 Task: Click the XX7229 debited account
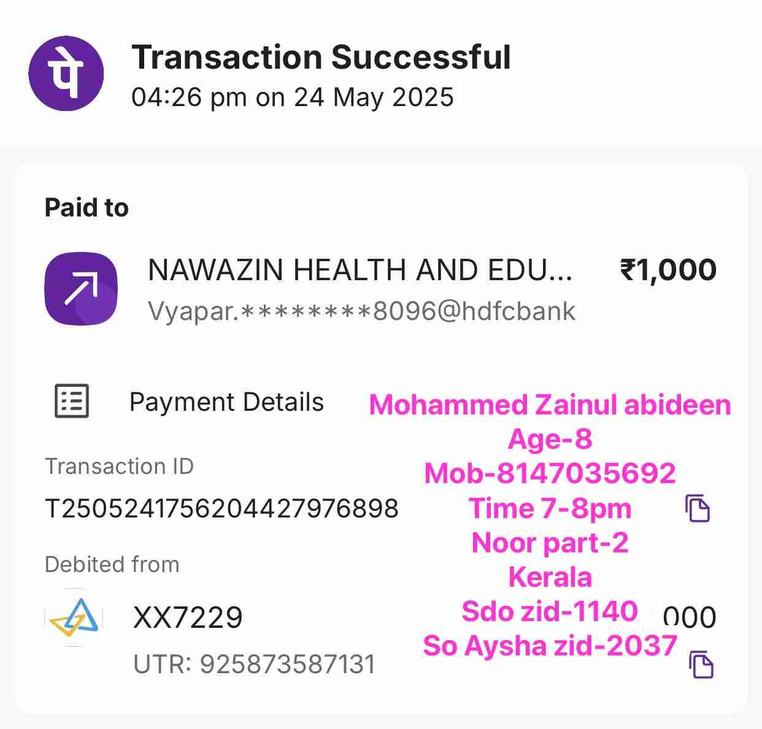point(188,617)
